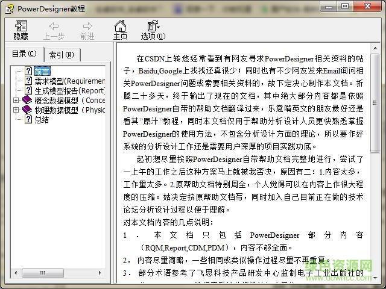Click the text "对本文档内容的几点说明"
The width and height of the screenshot is (386, 289).
pyautogui.click(x=166, y=222)
